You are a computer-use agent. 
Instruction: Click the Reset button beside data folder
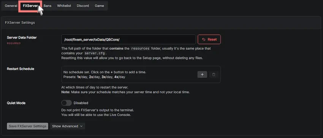[x=209, y=39]
